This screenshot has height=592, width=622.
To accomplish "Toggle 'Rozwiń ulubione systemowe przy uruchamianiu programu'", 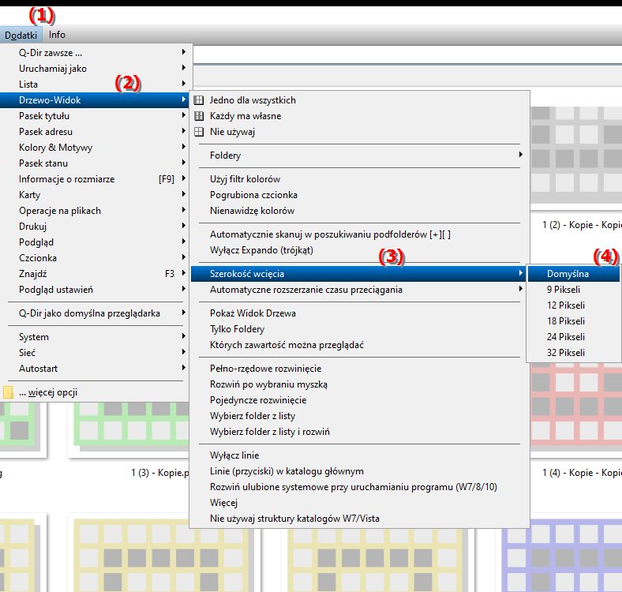I will coord(360,487).
